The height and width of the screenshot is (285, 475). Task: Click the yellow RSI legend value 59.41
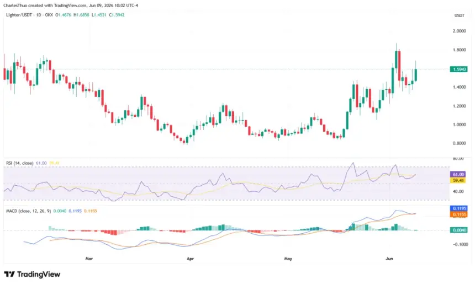pos(54,163)
